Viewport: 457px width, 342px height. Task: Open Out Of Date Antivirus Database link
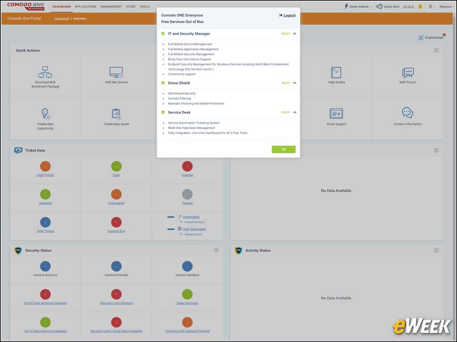point(45,303)
